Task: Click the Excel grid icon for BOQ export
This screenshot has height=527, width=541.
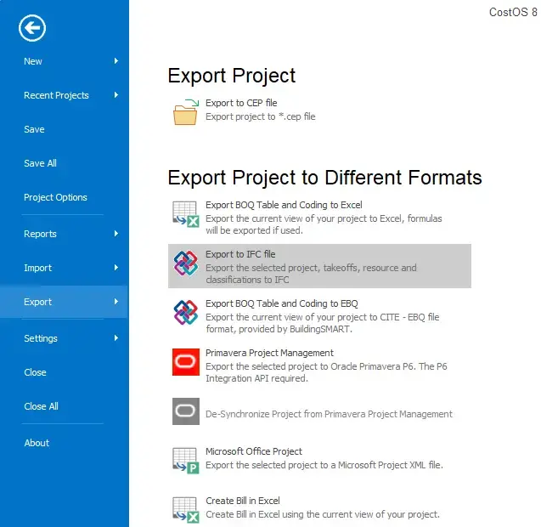Action: click(186, 214)
